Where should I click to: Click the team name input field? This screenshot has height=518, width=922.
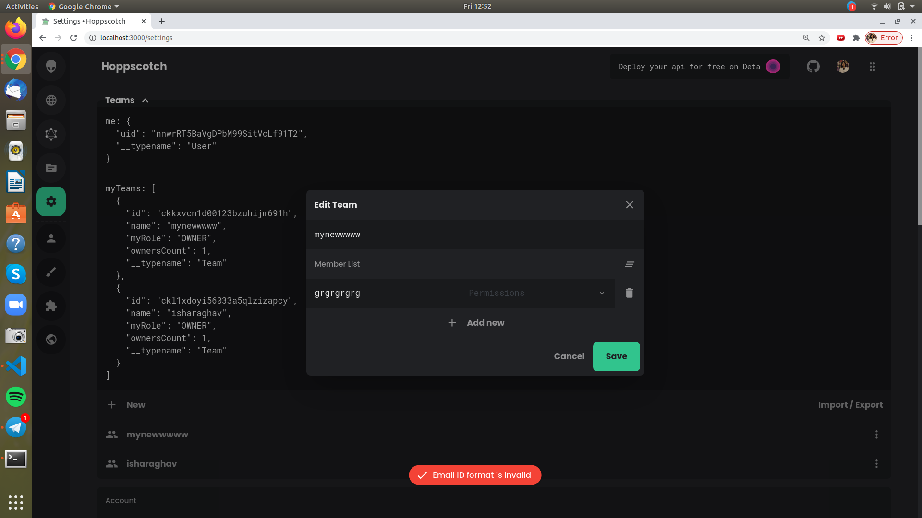[x=474, y=235]
